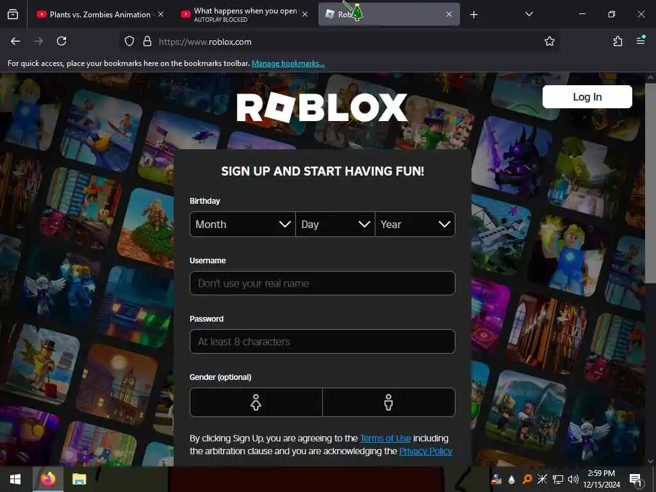Image resolution: width=656 pixels, height=492 pixels.
Task: List all tabs with the chevron
Action: click(x=529, y=14)
